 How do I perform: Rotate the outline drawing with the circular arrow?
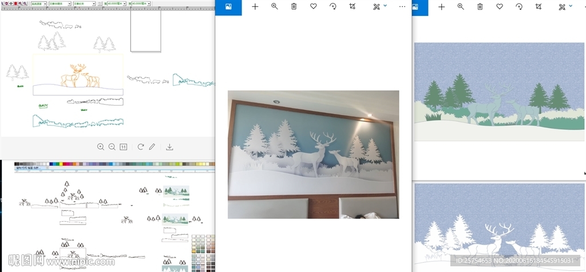141,147
